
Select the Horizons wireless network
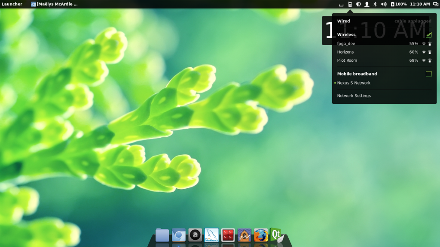(x=345, y=52)
